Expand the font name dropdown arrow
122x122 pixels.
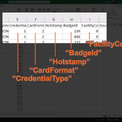click(13, 10)
